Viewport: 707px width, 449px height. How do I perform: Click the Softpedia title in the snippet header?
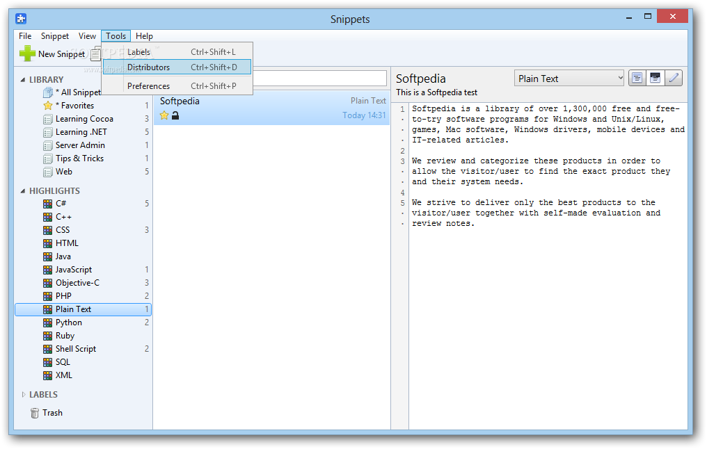point(421,79)
